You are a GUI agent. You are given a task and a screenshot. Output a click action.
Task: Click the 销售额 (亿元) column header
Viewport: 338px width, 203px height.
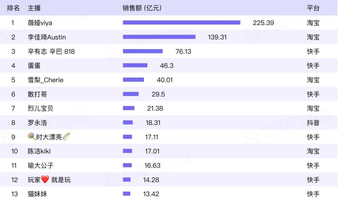coord(142,8)
